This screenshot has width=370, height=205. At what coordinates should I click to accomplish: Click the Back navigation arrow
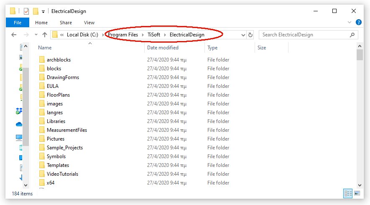click(14, 35)
